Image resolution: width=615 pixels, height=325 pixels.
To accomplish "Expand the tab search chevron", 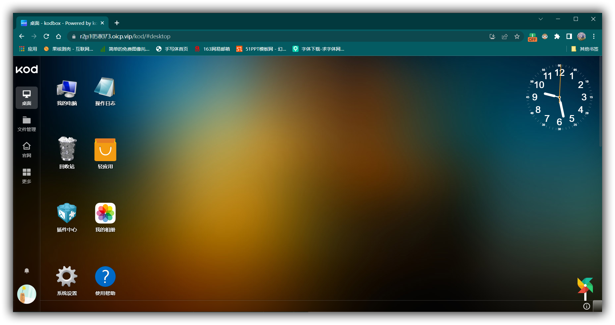I will (541, 19).
